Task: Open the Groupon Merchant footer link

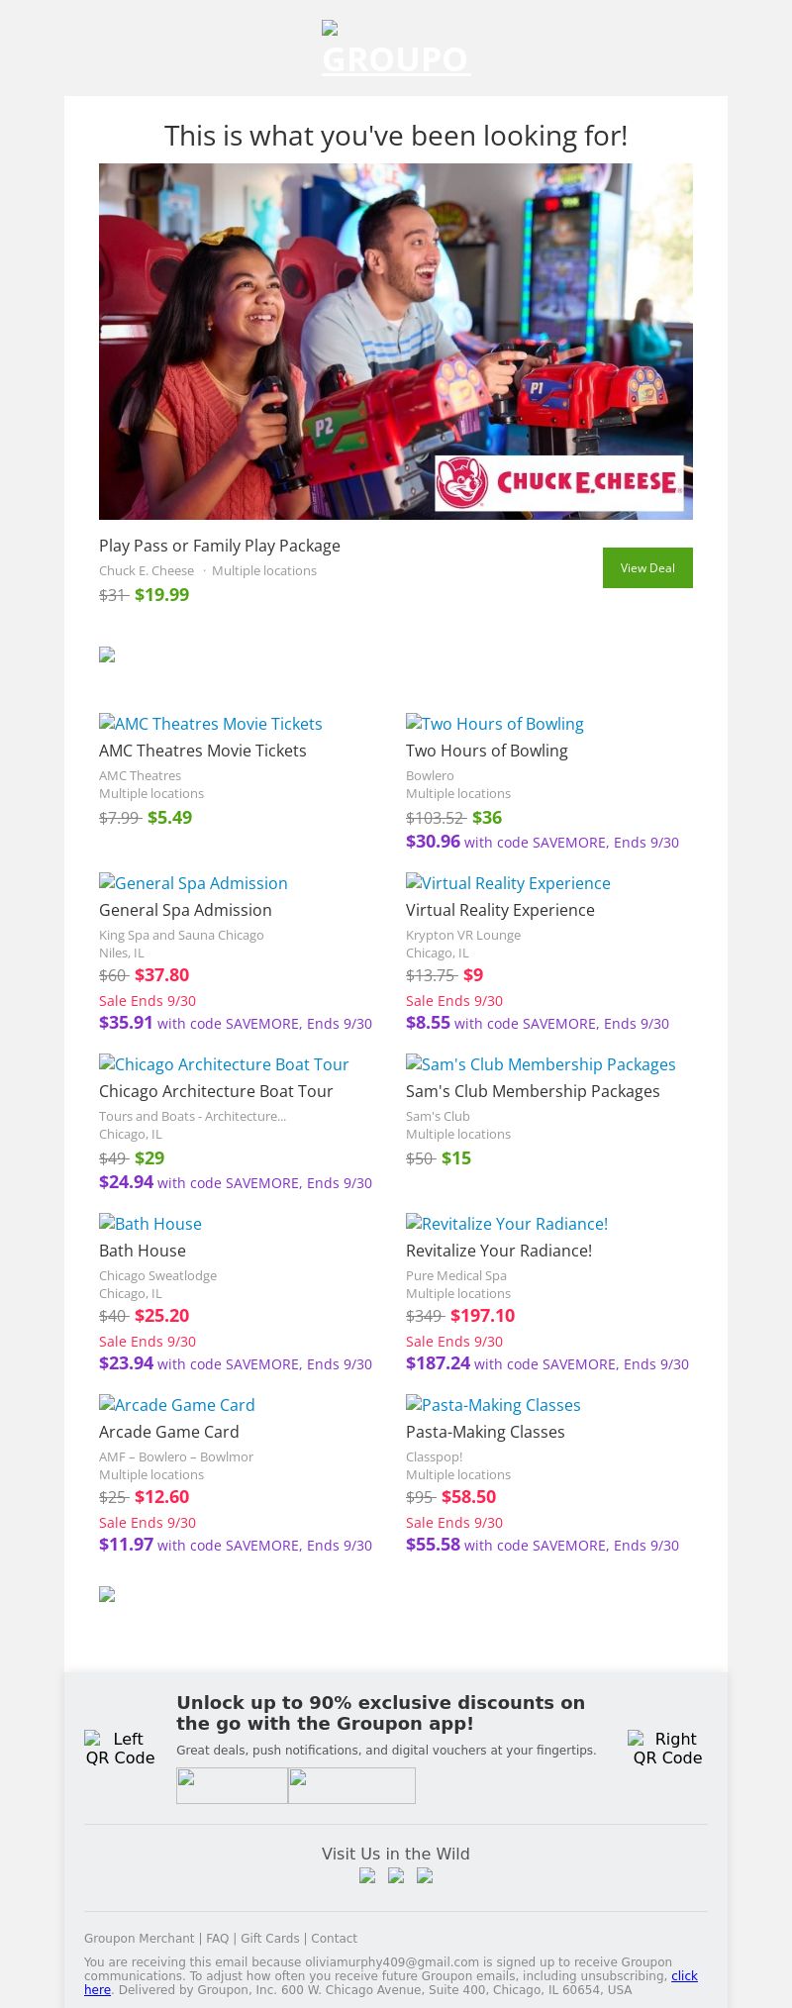Action: [140, 1938]
